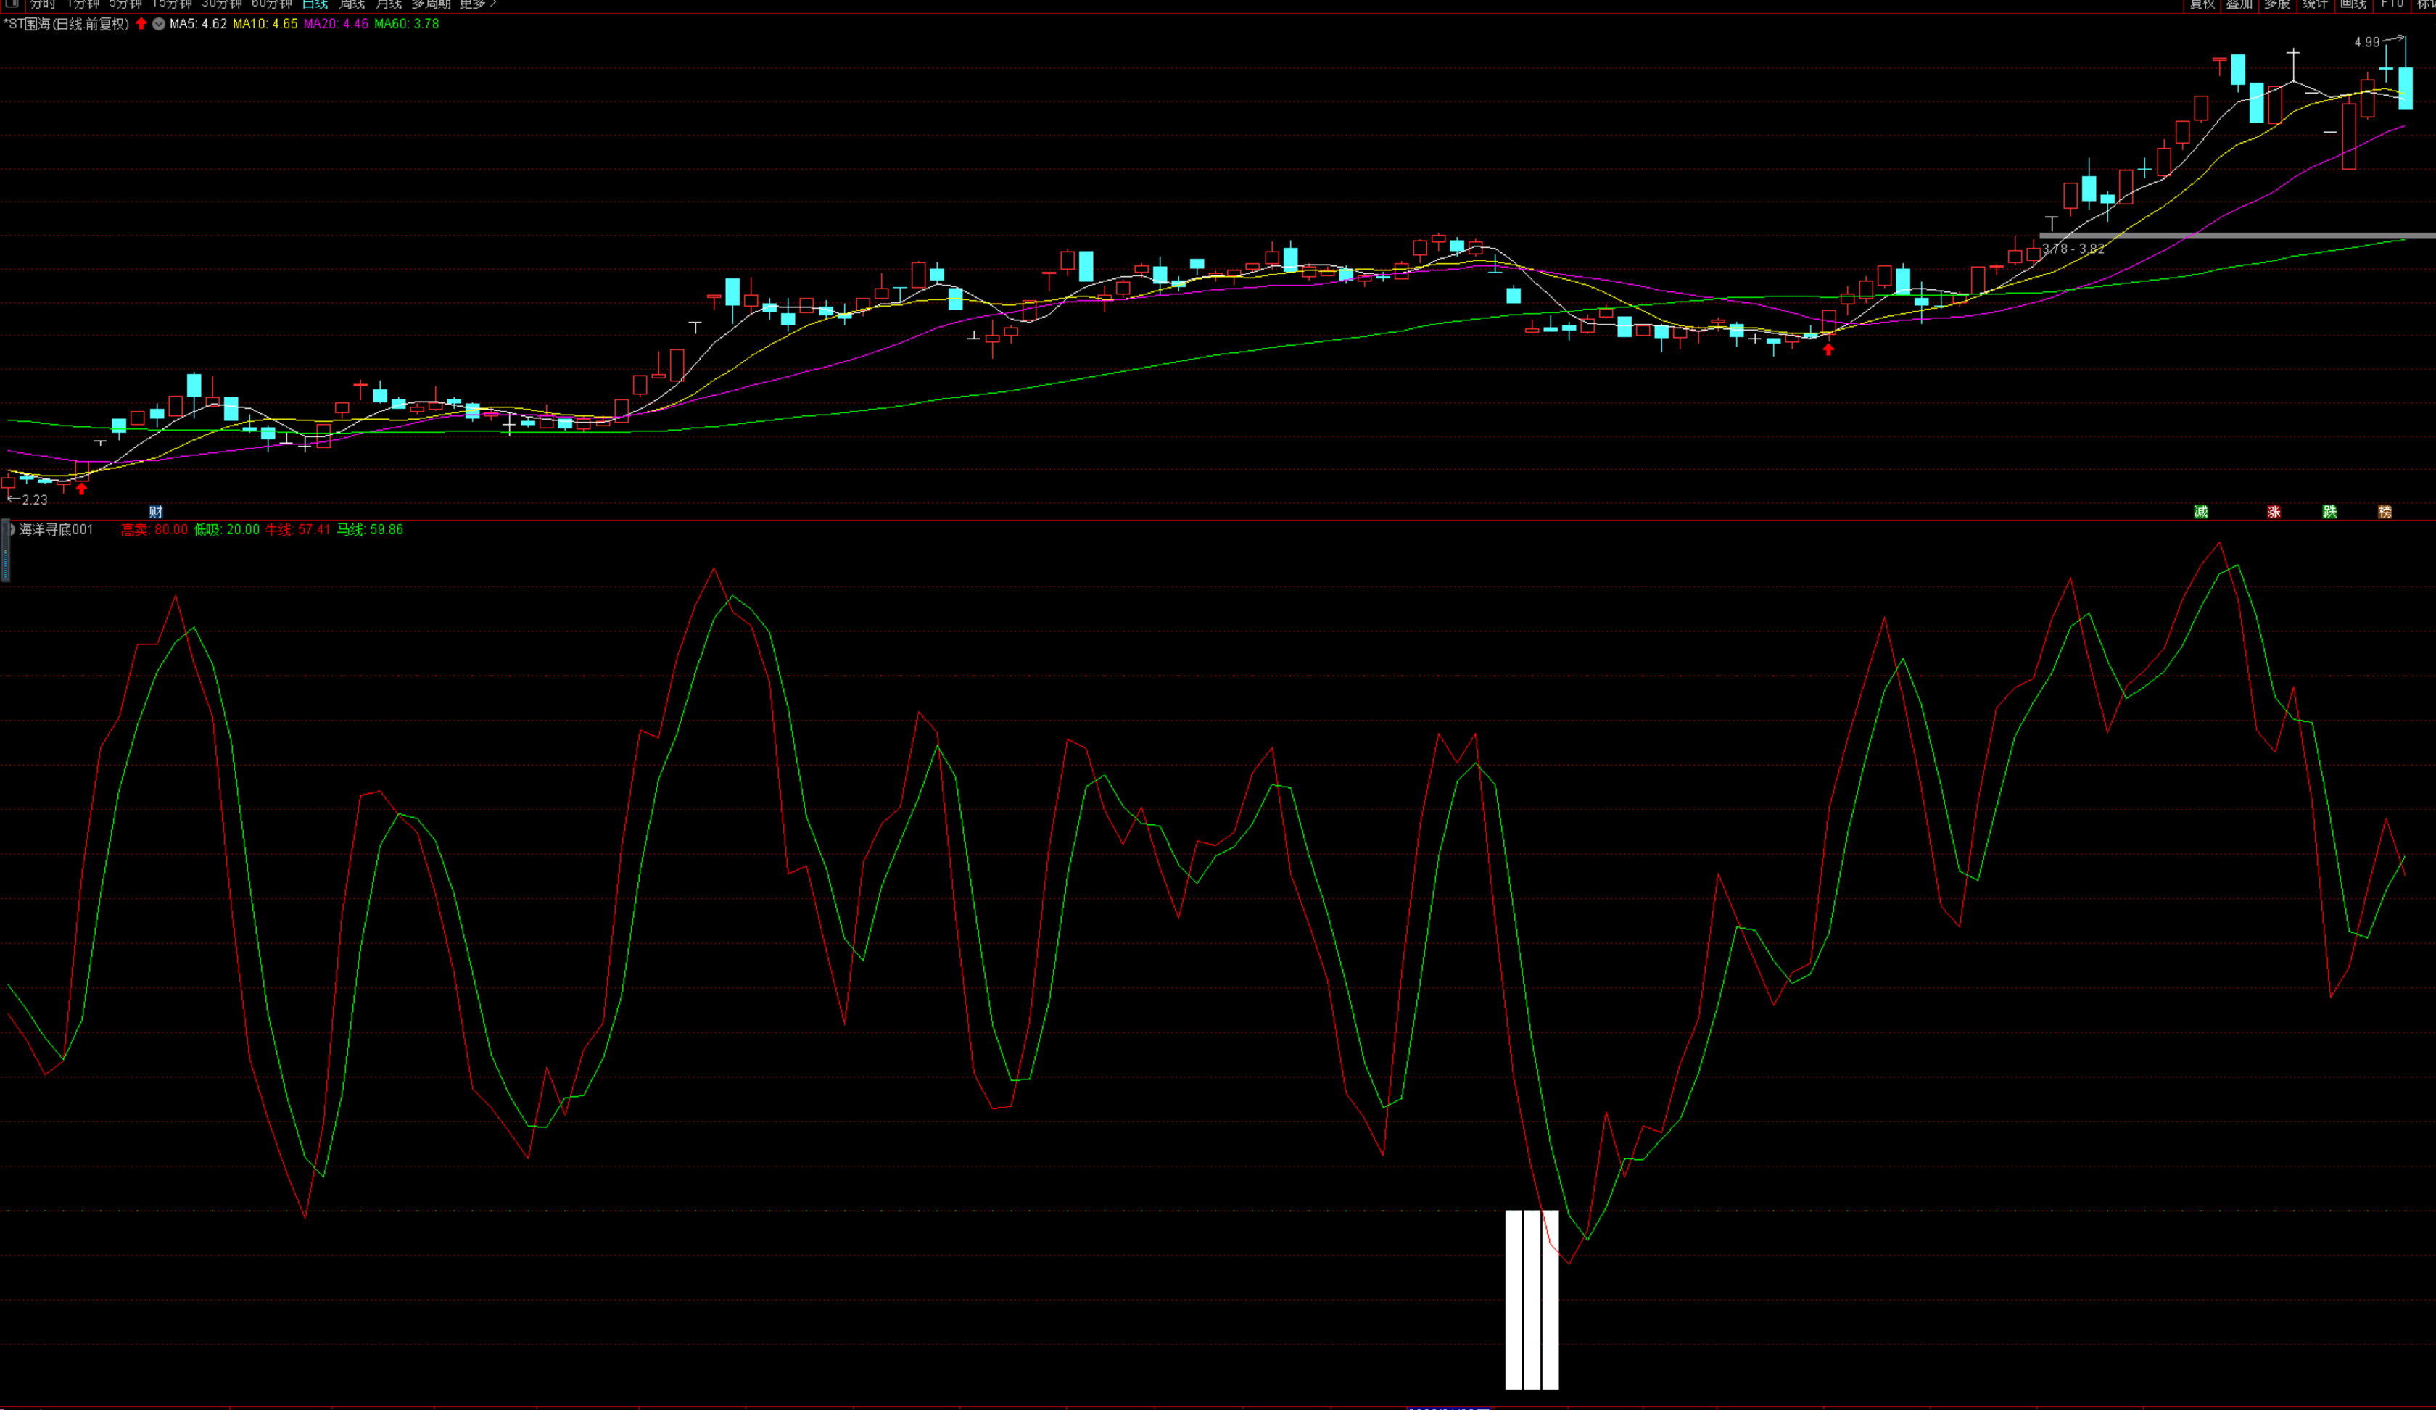Click the 海洋寻底001 indicator name
The width and height of the screenshot is (2436, 1410).
56,530
